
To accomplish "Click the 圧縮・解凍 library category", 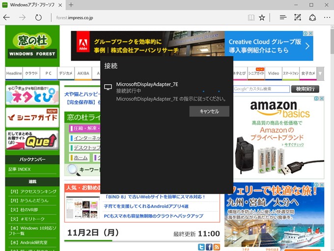I will point(85,128).
